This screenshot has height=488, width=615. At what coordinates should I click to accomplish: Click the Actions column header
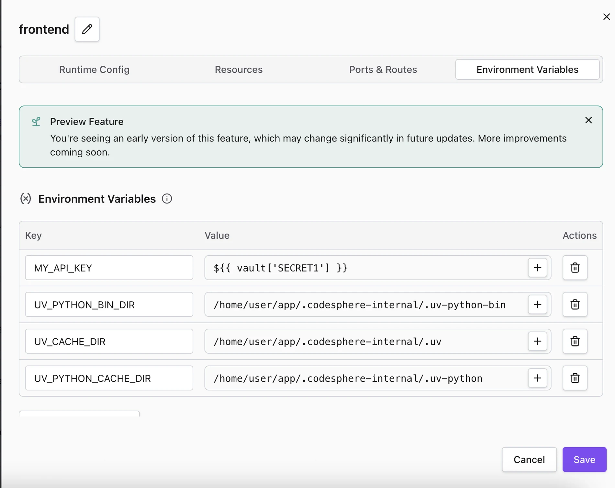[579, 235]
